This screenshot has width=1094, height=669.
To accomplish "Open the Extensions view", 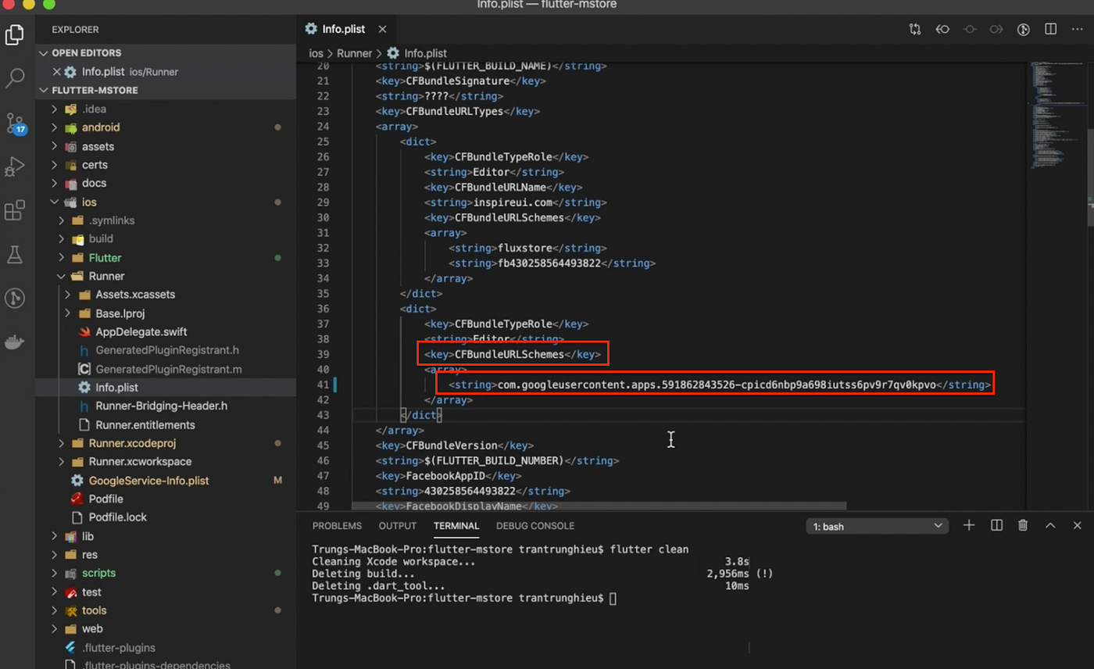I will pos(15,210).
